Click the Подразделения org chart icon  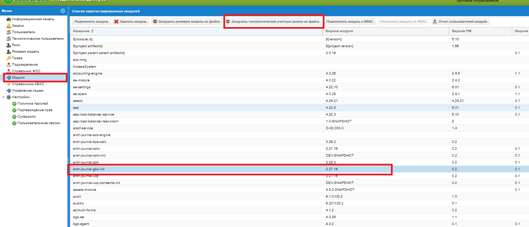(x=9, y=65)
